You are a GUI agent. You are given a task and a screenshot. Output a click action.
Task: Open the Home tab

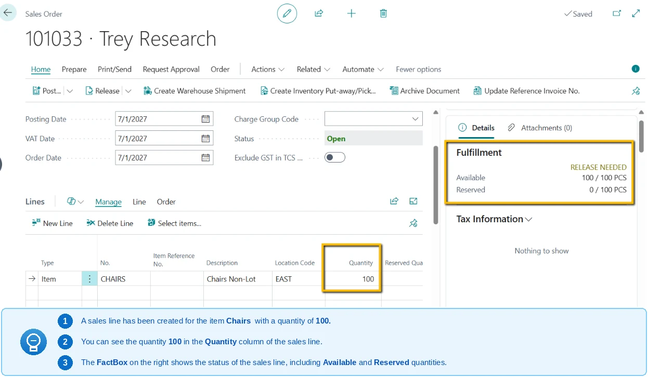[x=41, y=69]
